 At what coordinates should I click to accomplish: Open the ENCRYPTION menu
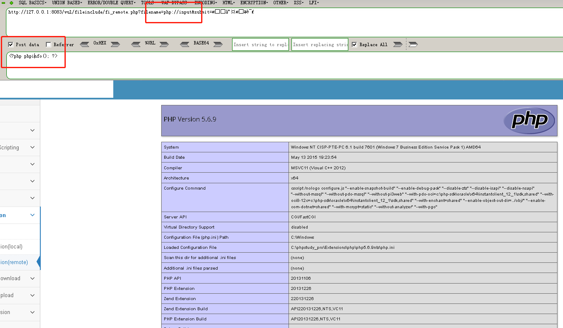pyautogui.click(x=255, y=3)
